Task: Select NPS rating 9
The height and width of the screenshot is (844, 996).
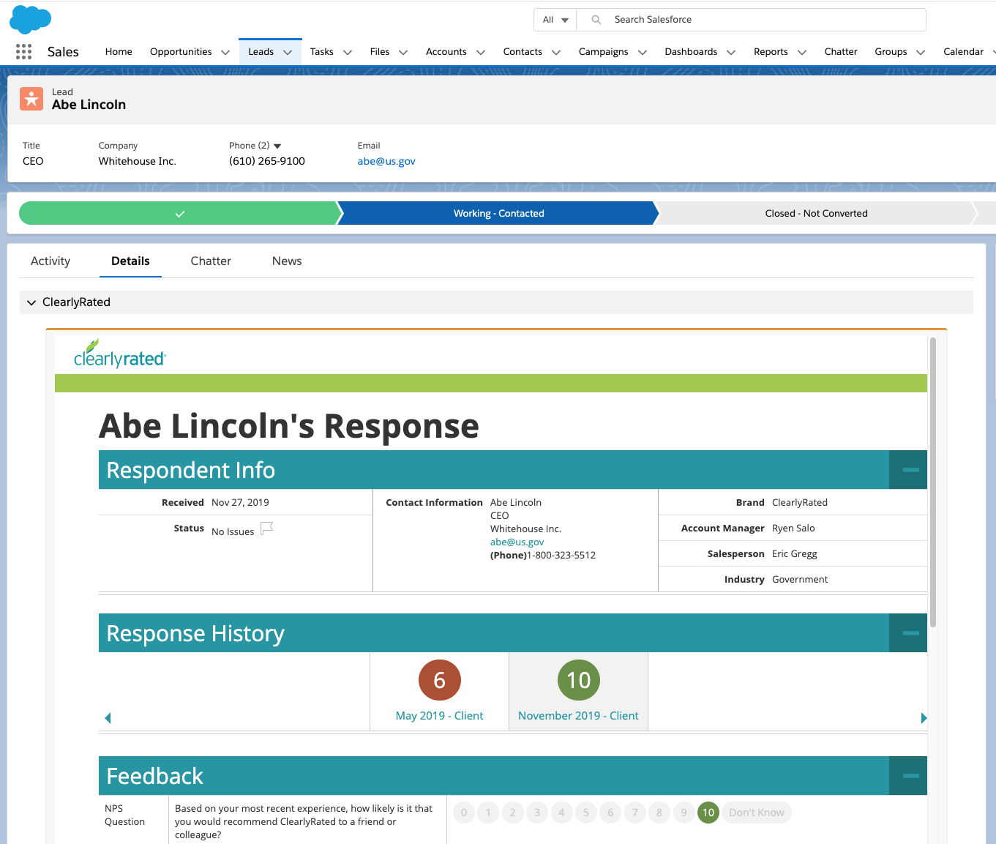Action: [684, 813]
